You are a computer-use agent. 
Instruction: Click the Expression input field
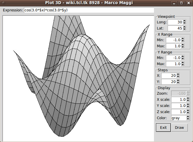click(x=89, y=10)
